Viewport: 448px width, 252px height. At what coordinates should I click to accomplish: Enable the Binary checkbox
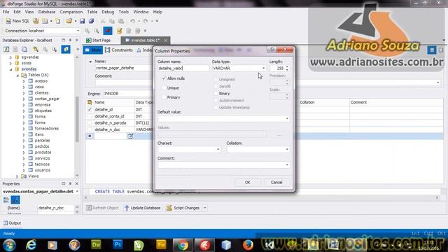coord(216,93)
